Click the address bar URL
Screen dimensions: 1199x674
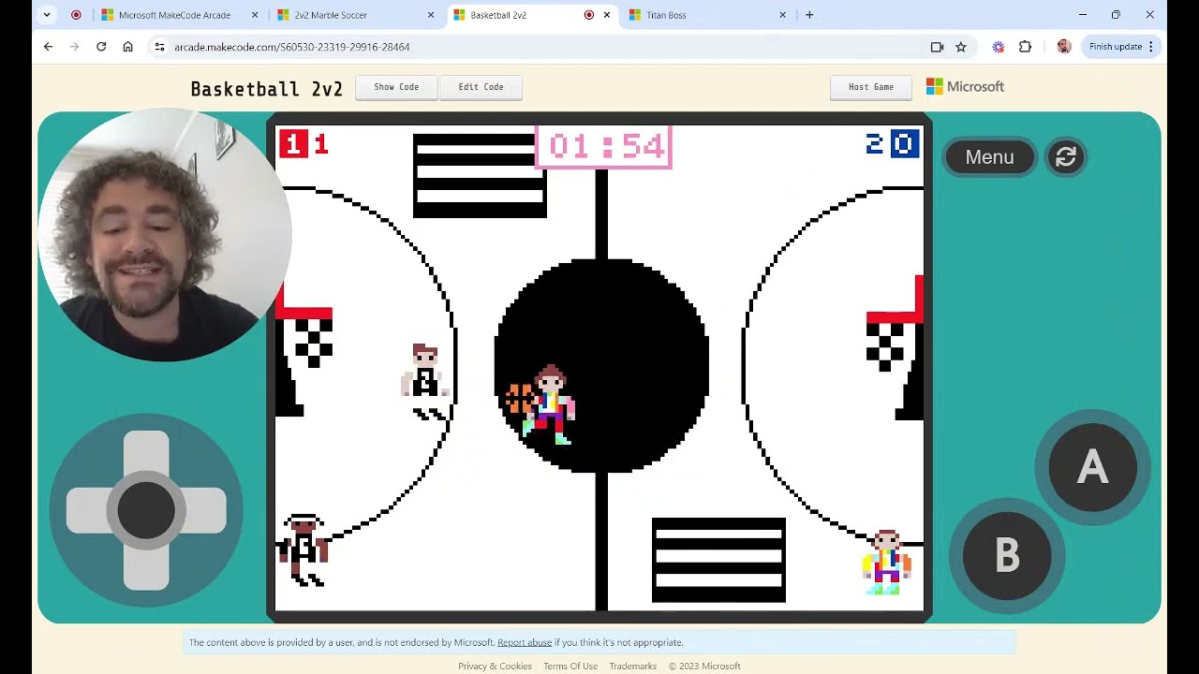pyautogui.click(x=291, y=47)
